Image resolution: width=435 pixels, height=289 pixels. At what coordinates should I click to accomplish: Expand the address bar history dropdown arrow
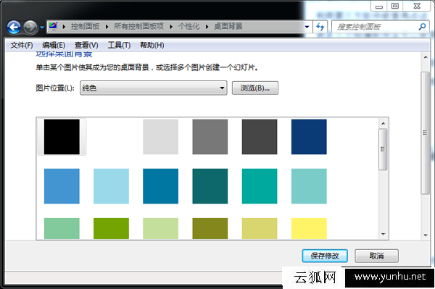[x=307, y=27]
